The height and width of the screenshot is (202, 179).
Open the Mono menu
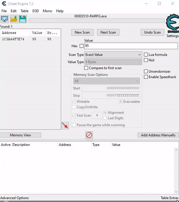47,11
